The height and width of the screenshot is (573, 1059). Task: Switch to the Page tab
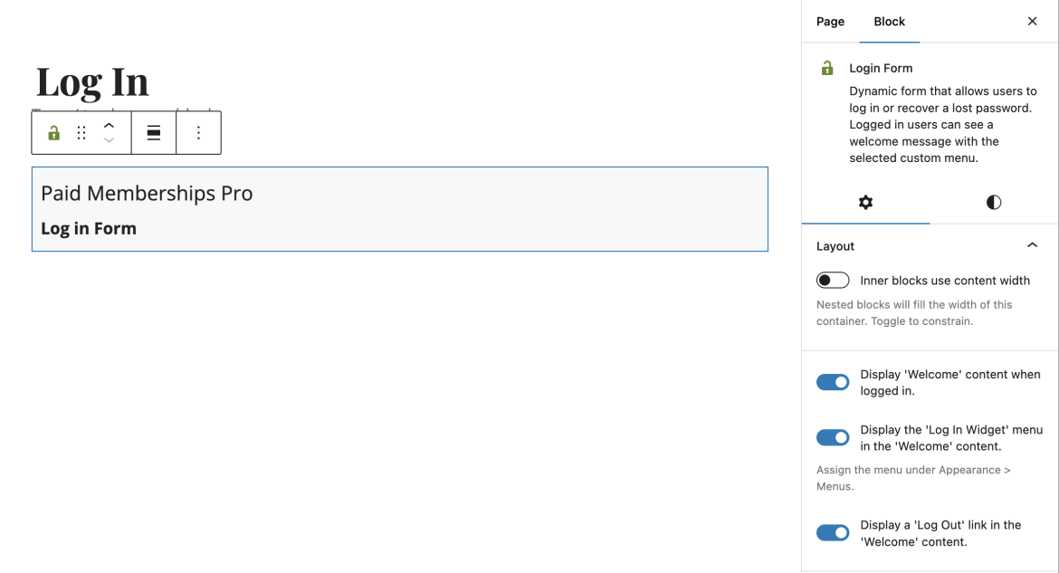tap(830, 21)
